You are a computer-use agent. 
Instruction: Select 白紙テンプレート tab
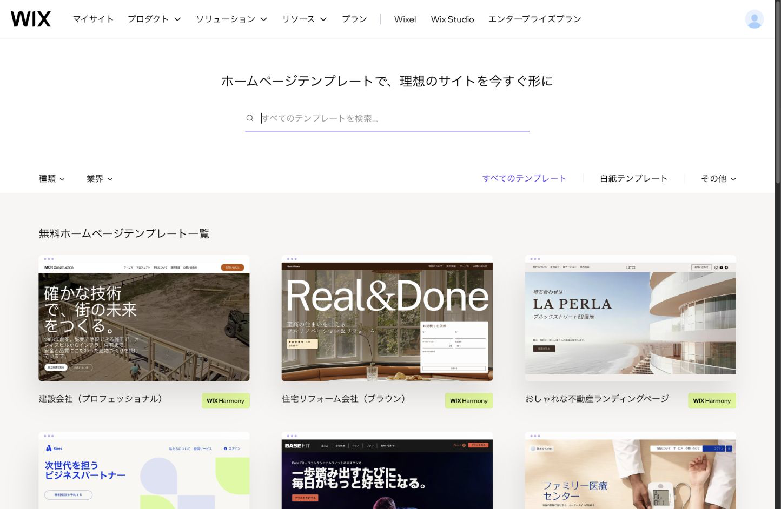pyautogui.click(x=633, y=178)
